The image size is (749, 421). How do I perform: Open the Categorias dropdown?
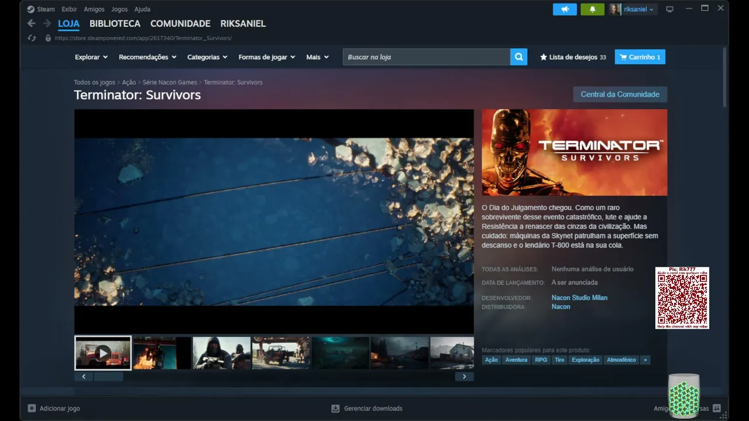point(207,57)
